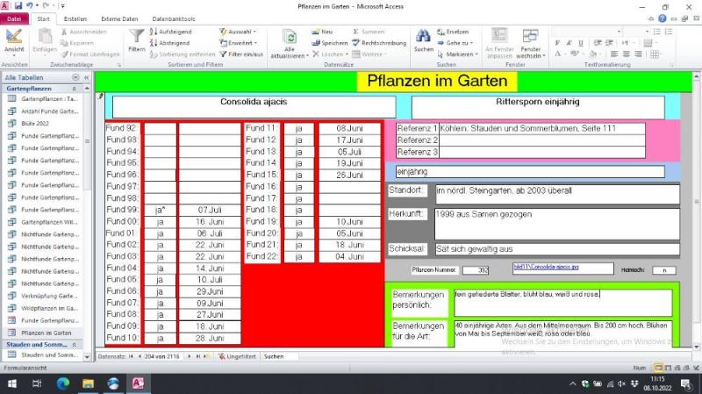The image size is (702, 394).
Task: Run Rechtschreibung spell check
Action: point(378,43)
